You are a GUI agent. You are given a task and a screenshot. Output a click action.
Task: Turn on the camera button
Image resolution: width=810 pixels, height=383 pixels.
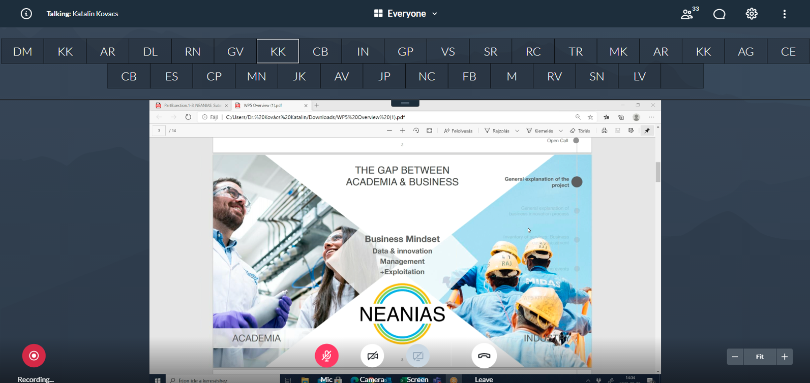(x=372, y=356)
